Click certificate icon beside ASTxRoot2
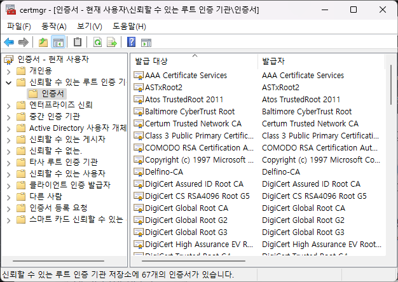The height and width of the screenshot is (282, 398). click(x=139, y=88)
